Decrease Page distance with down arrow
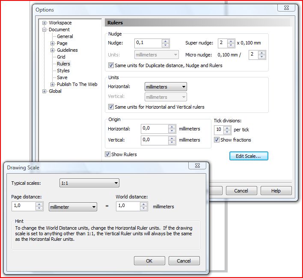303x278 pixels. [39, 208]
